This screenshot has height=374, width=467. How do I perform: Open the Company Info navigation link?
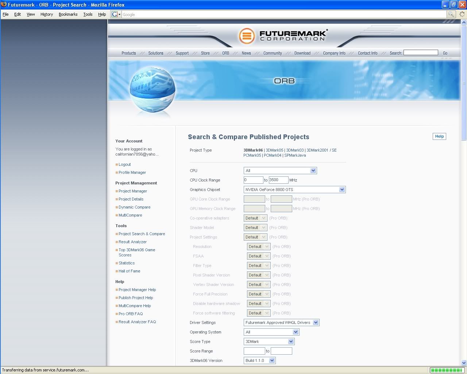pos(334,53)
